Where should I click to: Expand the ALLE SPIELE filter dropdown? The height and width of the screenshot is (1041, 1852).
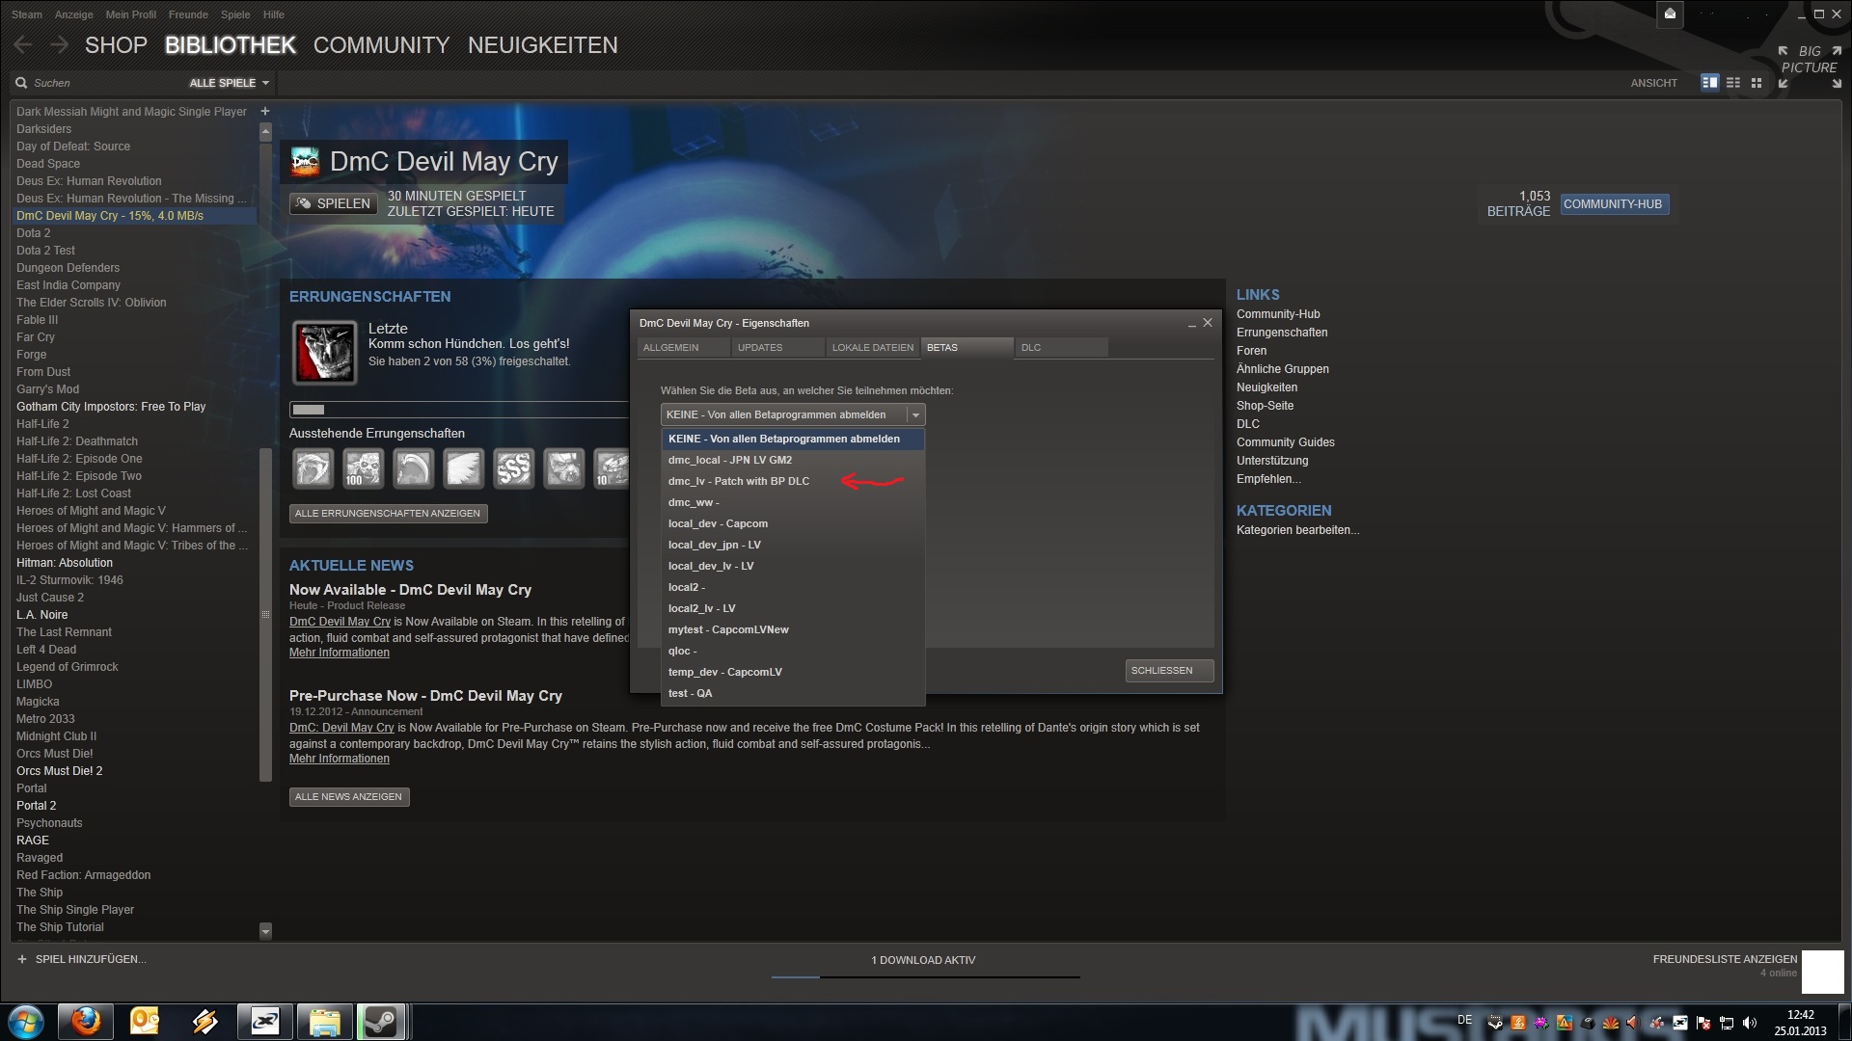tap(229, 83)
